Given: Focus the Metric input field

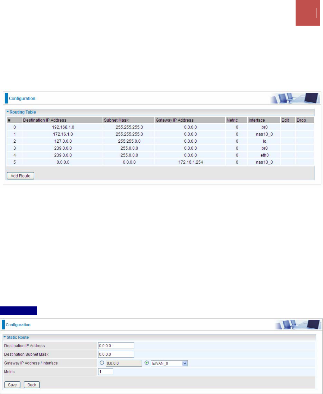Looking at the screenshot, I should click(x=105, y=372).
